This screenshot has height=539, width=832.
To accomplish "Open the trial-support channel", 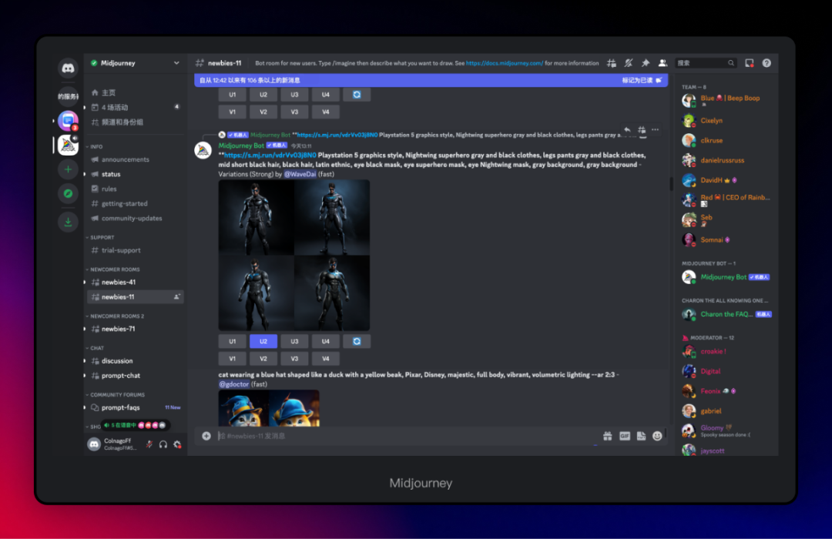I will pyautogui.click(x=136, y=250).
